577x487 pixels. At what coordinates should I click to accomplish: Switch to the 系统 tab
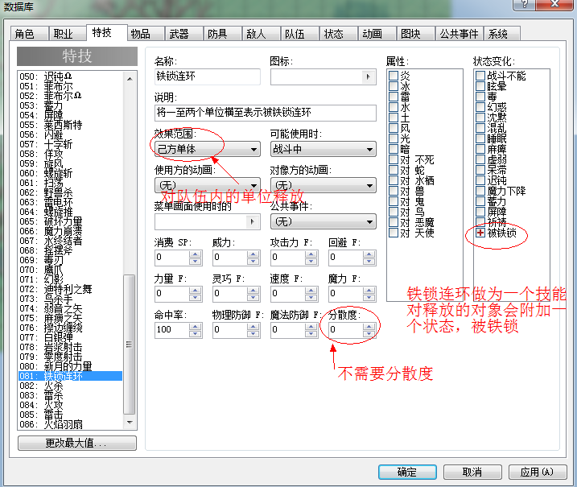pyautogui.click(x=502, y=34)
